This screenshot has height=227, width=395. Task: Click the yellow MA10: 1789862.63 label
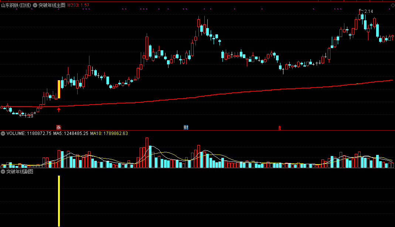[109, 133]
